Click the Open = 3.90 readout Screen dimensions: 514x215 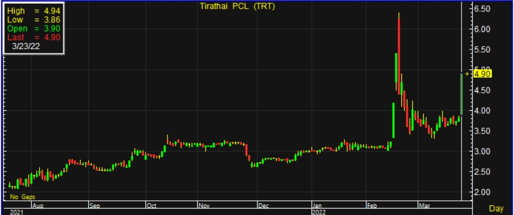pos(33,28)
